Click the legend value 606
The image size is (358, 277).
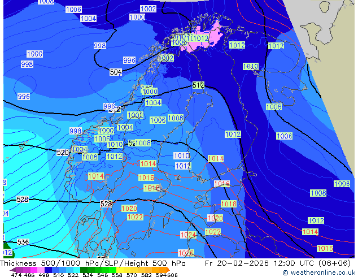pyautogui.click(x=172, y=275)
